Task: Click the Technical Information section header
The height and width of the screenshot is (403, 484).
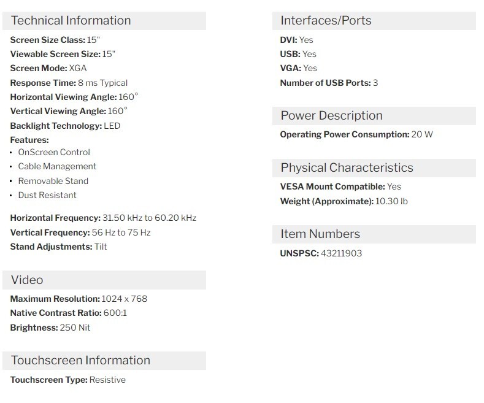Action: click(x=104, y=21)
